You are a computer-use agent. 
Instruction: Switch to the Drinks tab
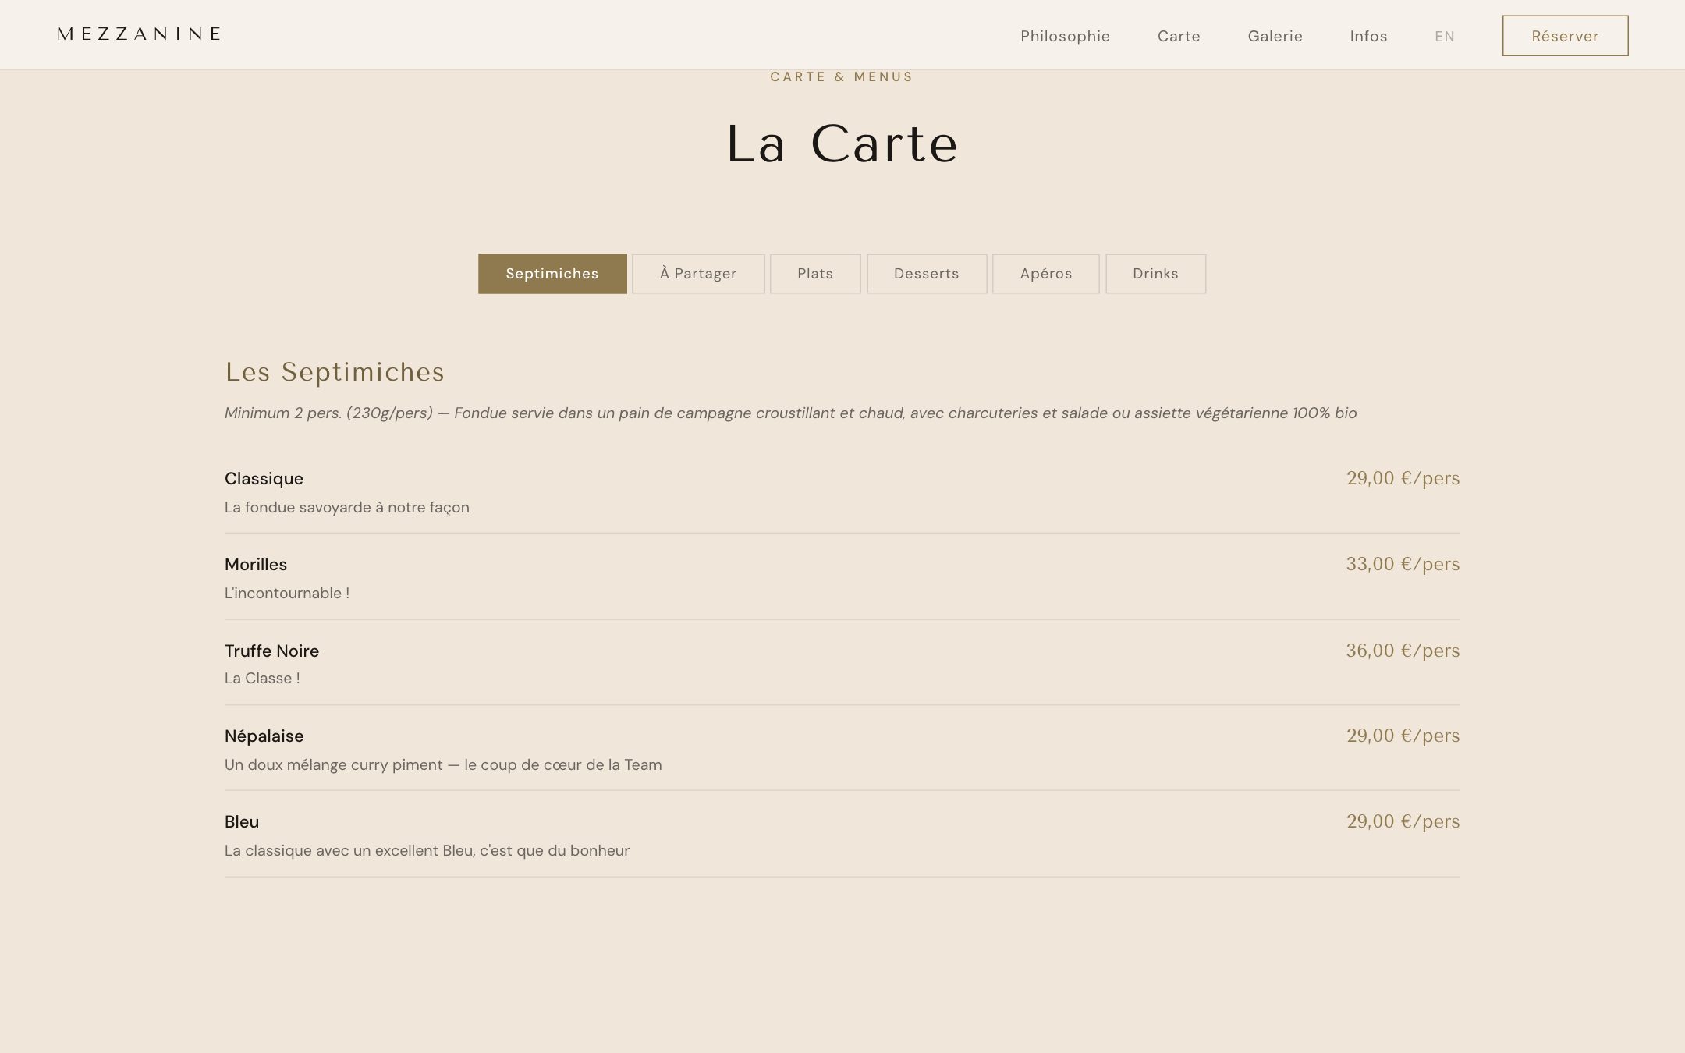coord(1155,274)
